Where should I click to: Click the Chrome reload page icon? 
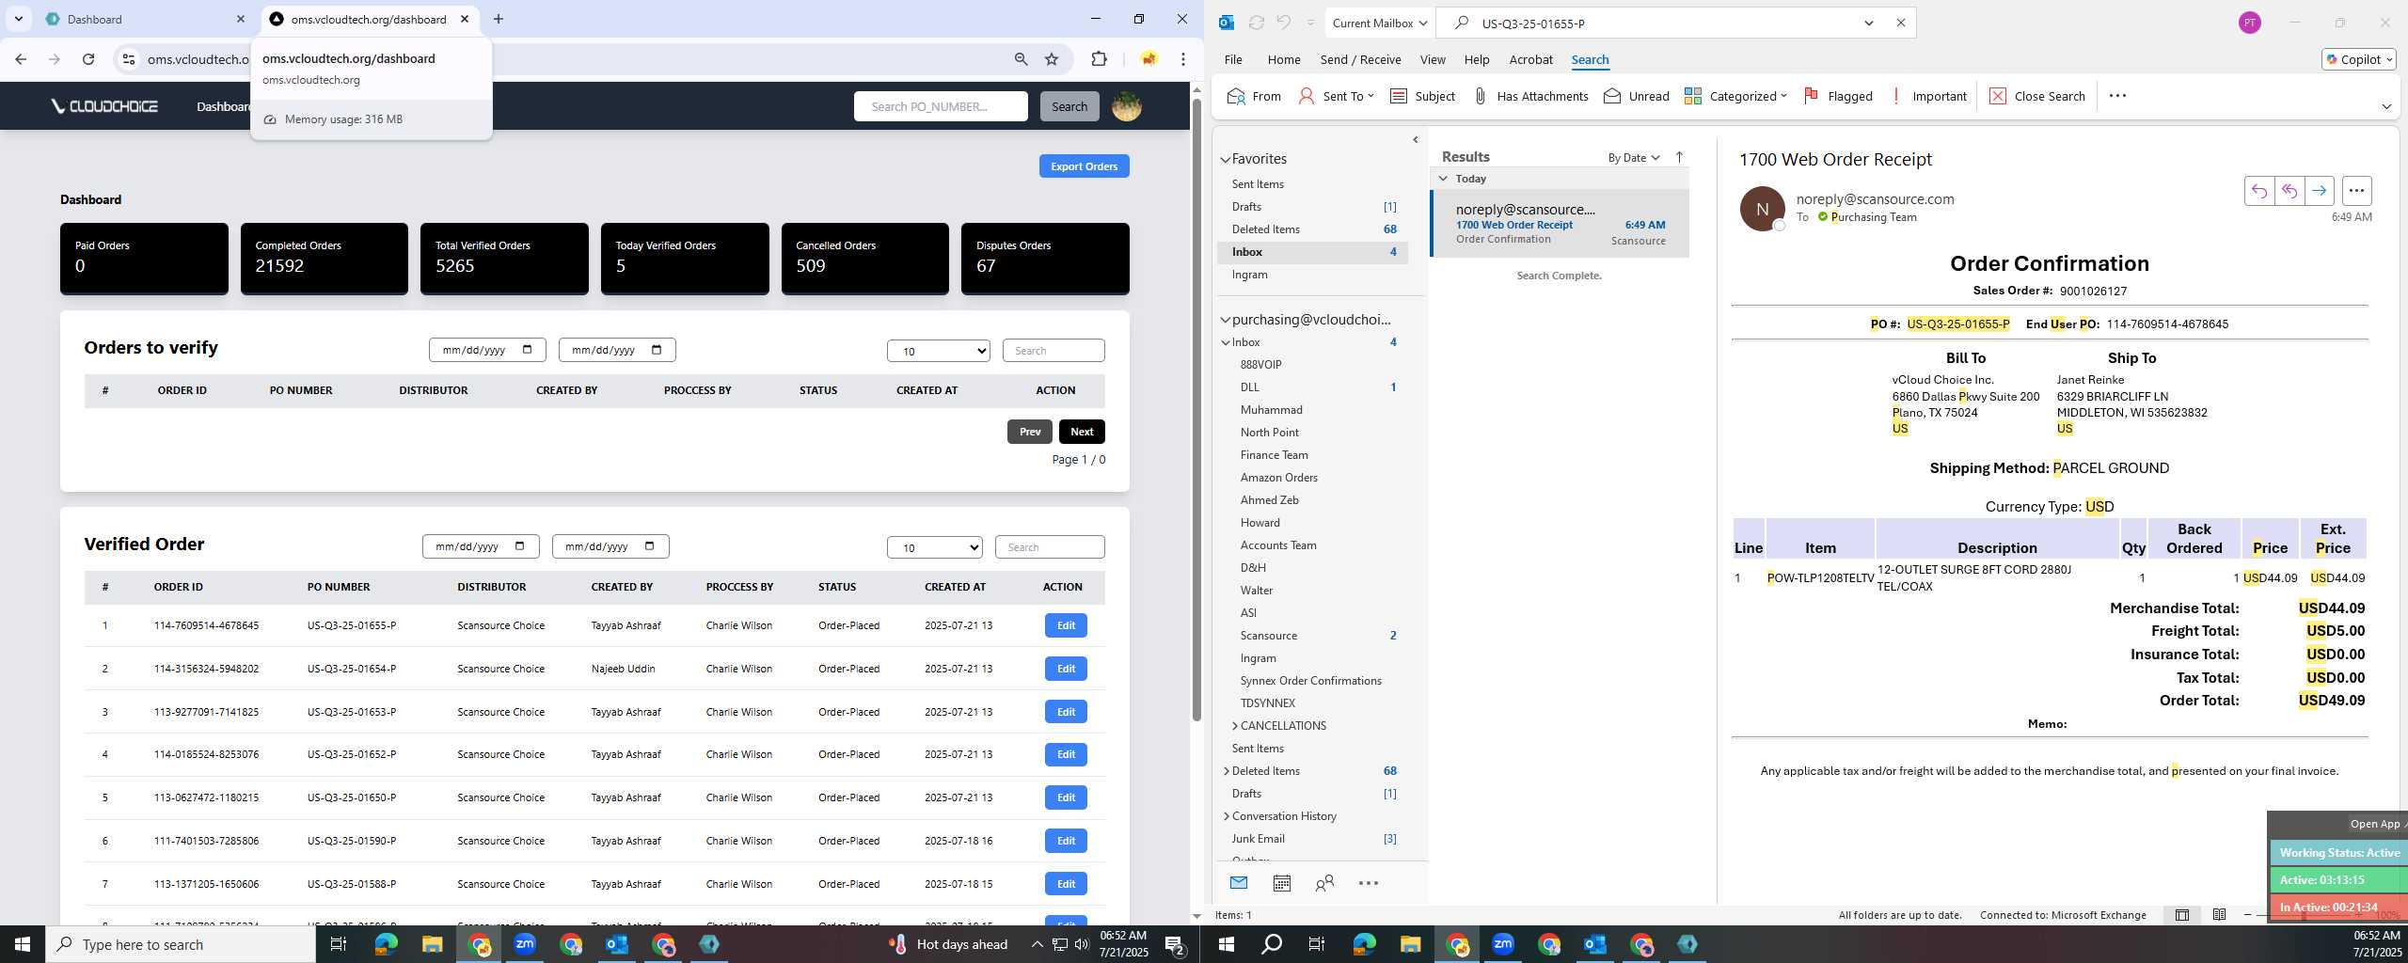tap(88, 59)
